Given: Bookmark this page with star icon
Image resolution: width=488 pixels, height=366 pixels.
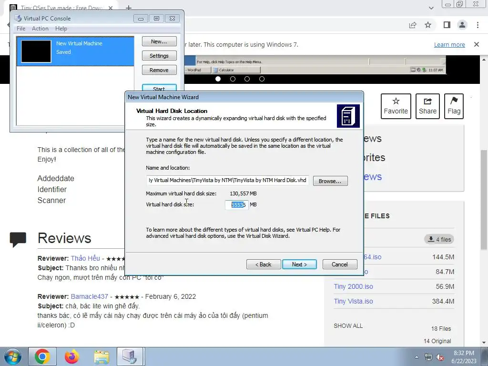Looking at the screenshot, I should point(428,25).
